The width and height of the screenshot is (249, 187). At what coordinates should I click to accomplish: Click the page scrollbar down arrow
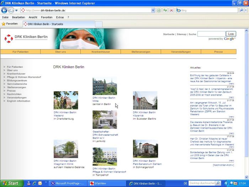pos(246,177)
